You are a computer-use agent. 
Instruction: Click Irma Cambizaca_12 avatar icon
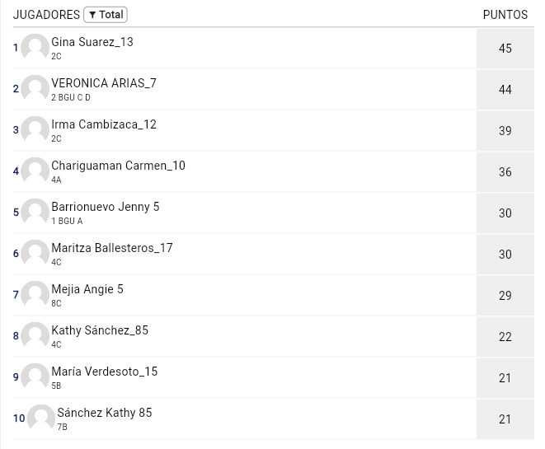pyautogui.click(x=35, y=129)
